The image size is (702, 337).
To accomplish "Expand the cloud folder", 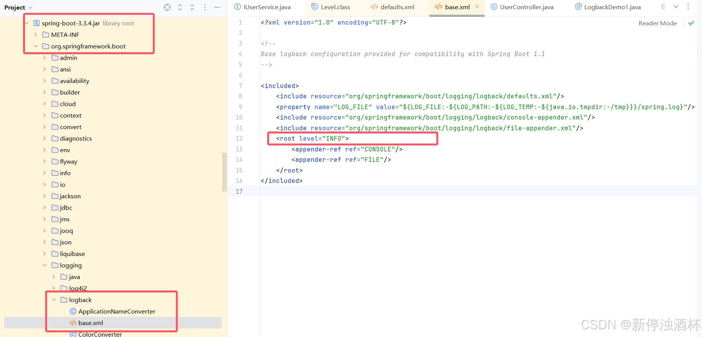I will click(x=45, y=104).
